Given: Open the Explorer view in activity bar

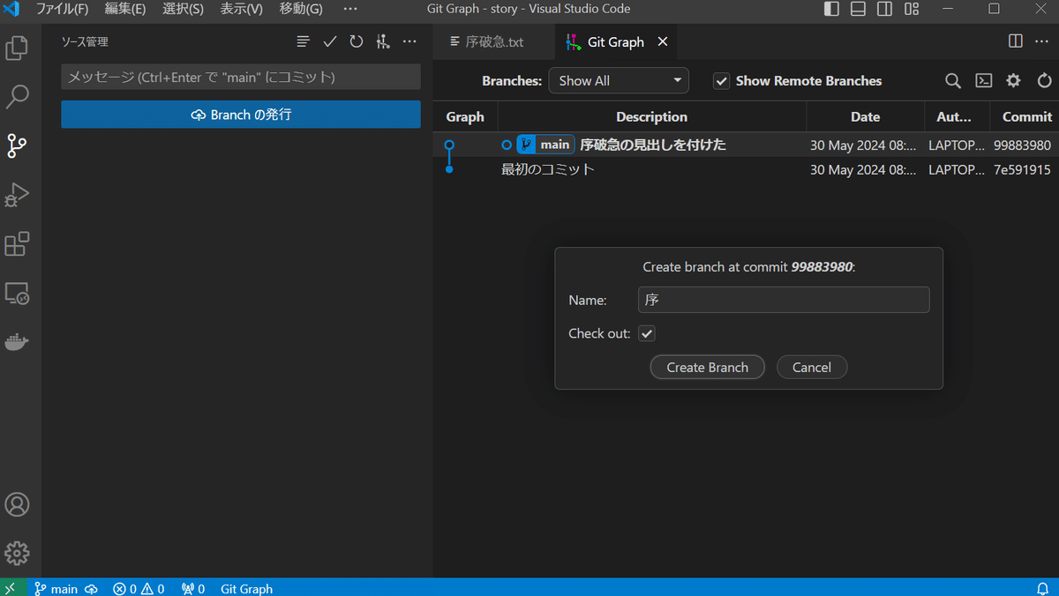Looking at the screenshot, I should pos(17,48).
